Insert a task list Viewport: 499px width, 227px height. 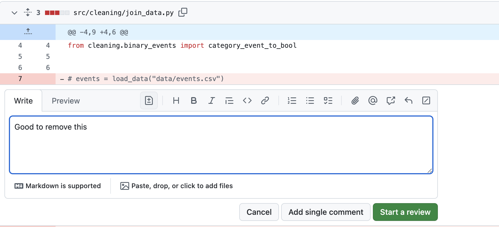point(328,100)
